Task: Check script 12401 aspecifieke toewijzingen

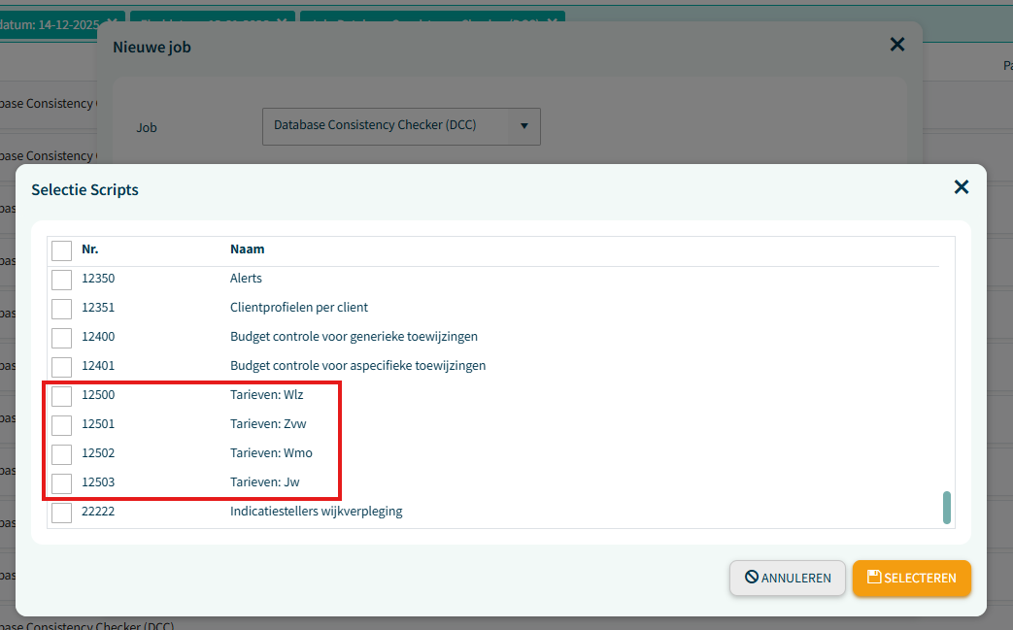Action: (x=62, y=367)
